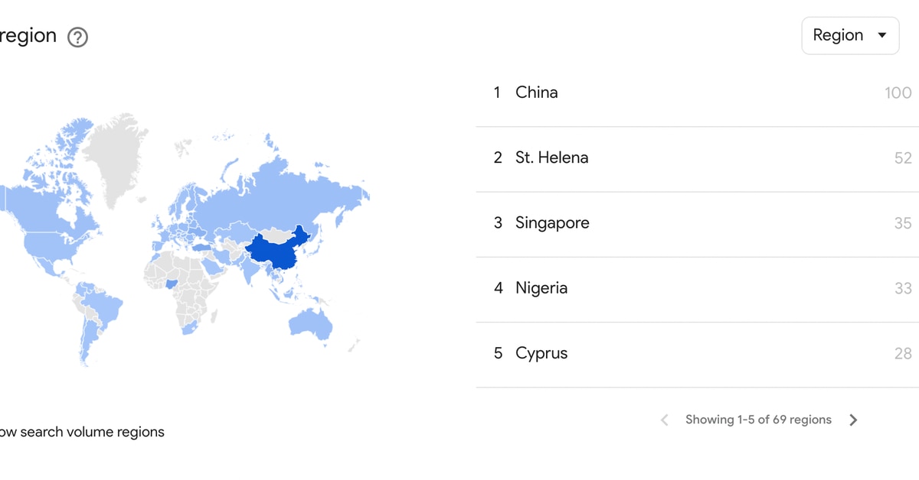Click the previous page arrow in pagination

(x=665, y=420)
